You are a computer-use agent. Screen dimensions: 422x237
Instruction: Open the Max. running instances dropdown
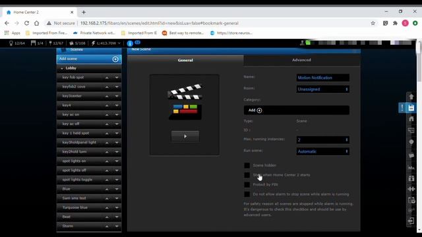(x=322, y=140)
